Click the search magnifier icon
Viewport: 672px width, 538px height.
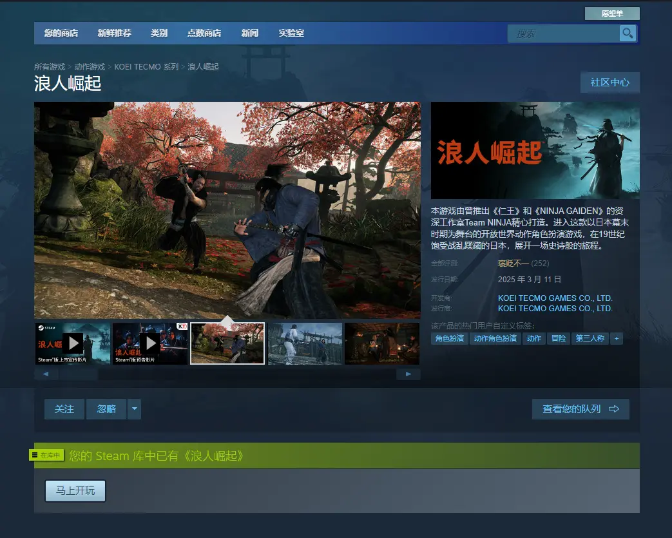pyautogui.click(x=628, y=33)
